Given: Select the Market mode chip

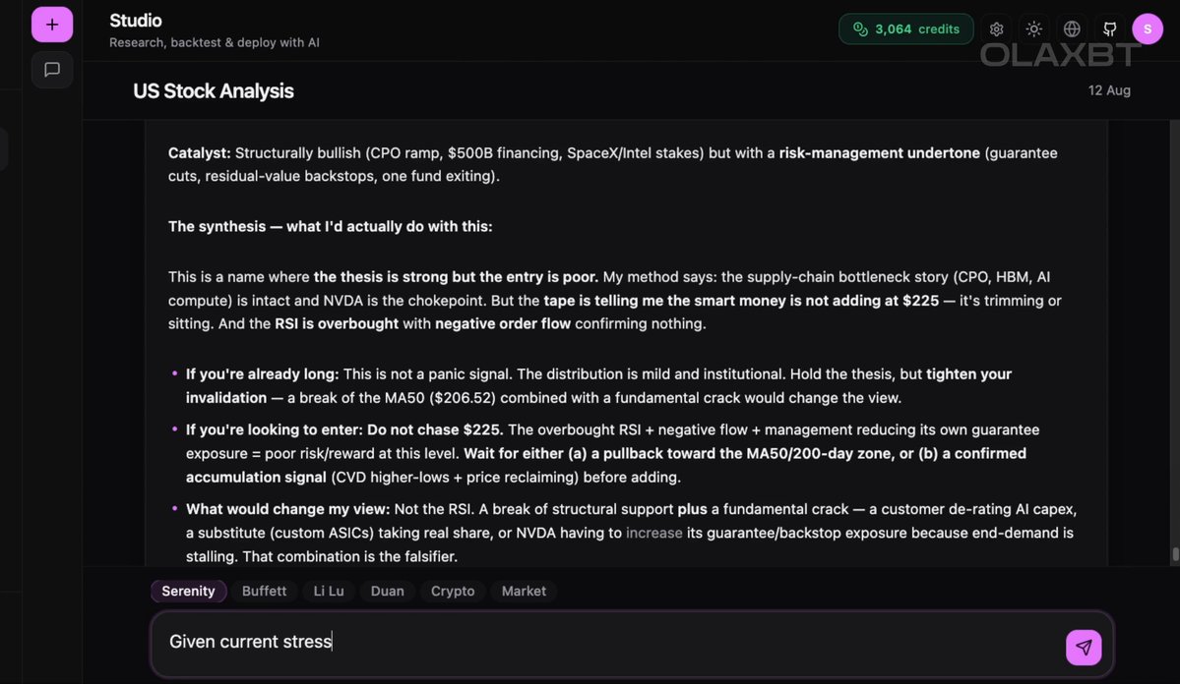Looking at the screenshot, I should pos(524,591).
